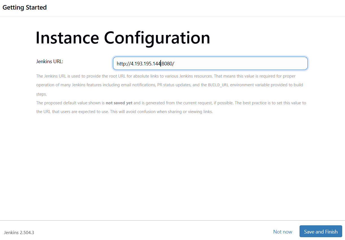Click the IP address 4.193.195.144 in URL field
The height and width of the screenshot is (240, 345).
tap(145, 64)
